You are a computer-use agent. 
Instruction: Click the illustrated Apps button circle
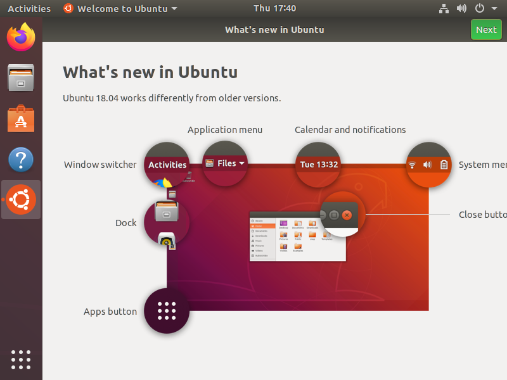coord(167,311)
